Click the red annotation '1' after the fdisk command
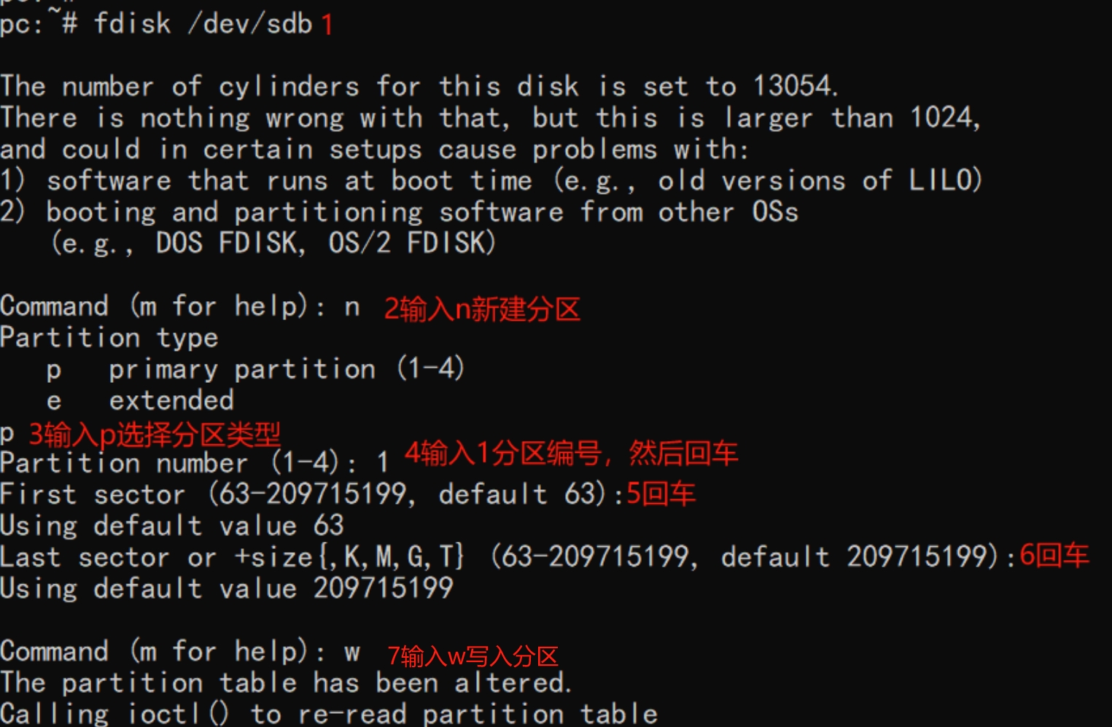The height and width of the screenshot is (727, 1112). pyautogui.click(x=327, y=26)
